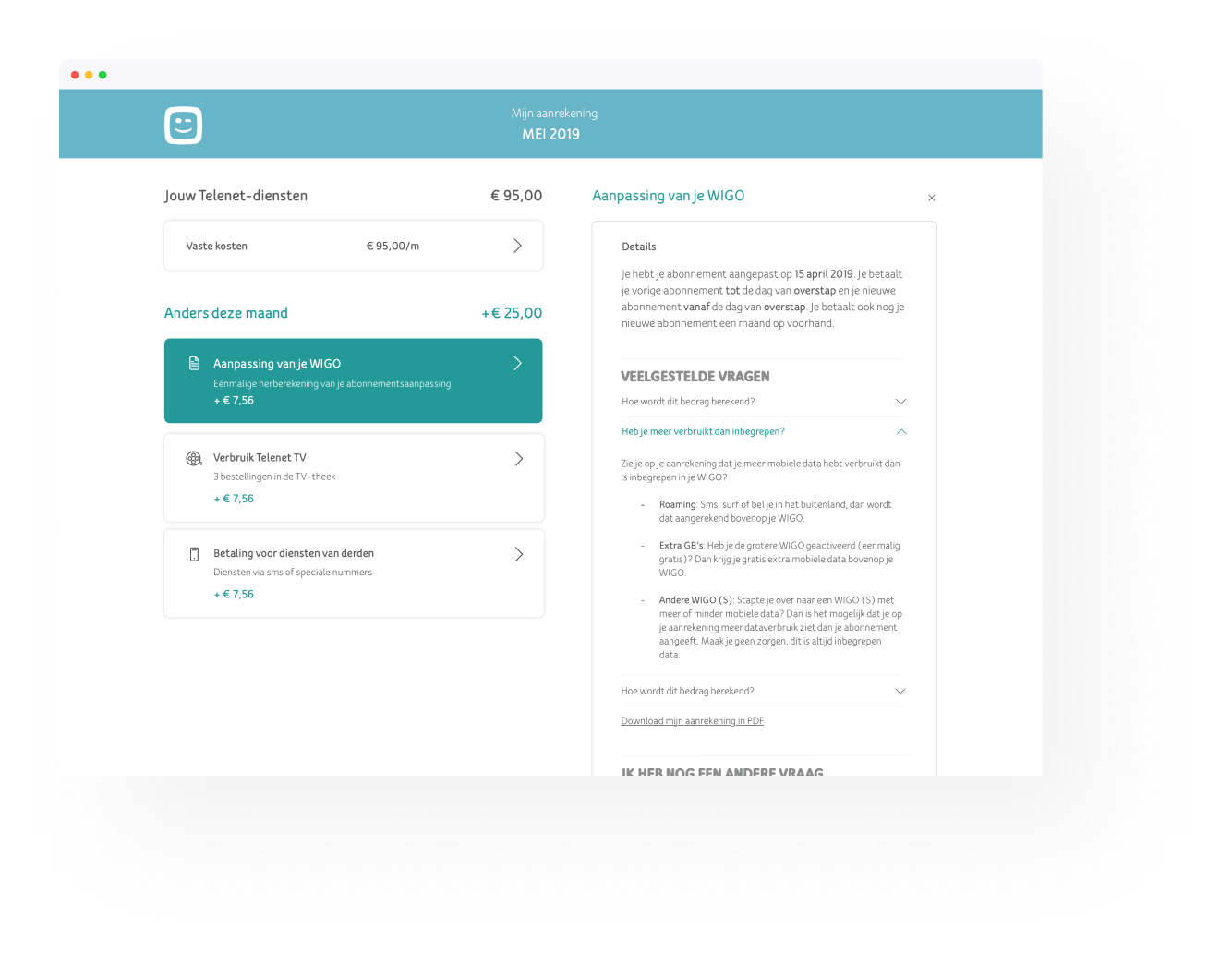Viewport: 1220px width, 953px height.
Task: Click '€ 95,00/m' amount in Vaste kosten
Action: [x=393, y=247]
